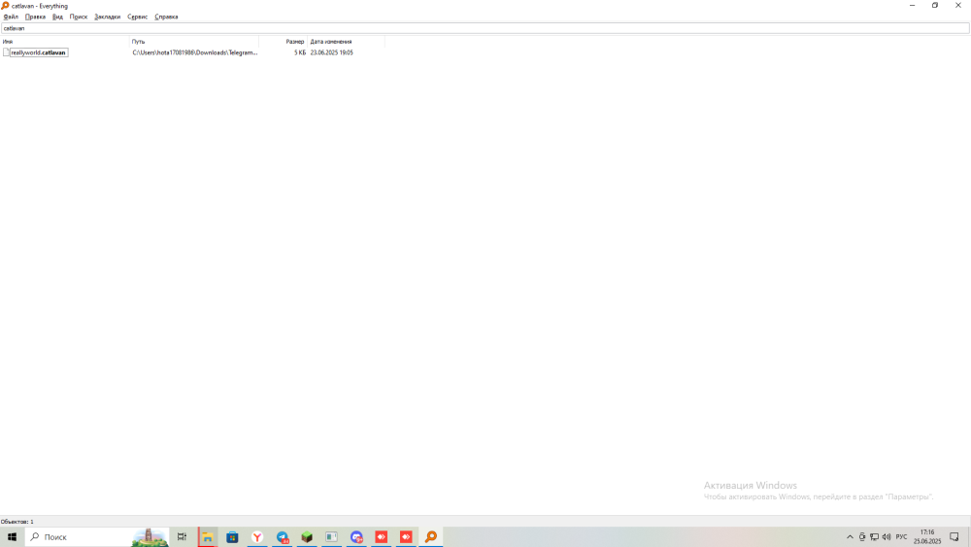This screenshot has height=547, width=971.
Task: Open the Справка menu
Action: (167, 17)
